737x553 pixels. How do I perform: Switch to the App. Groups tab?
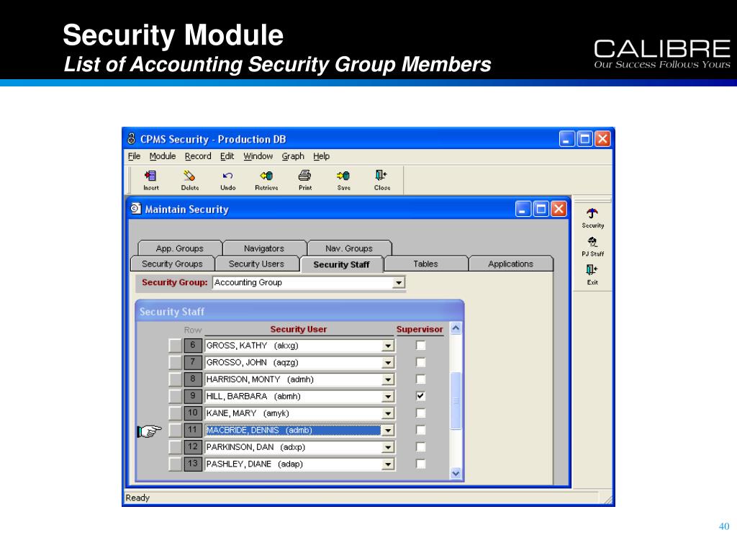[x=179, y=248]
